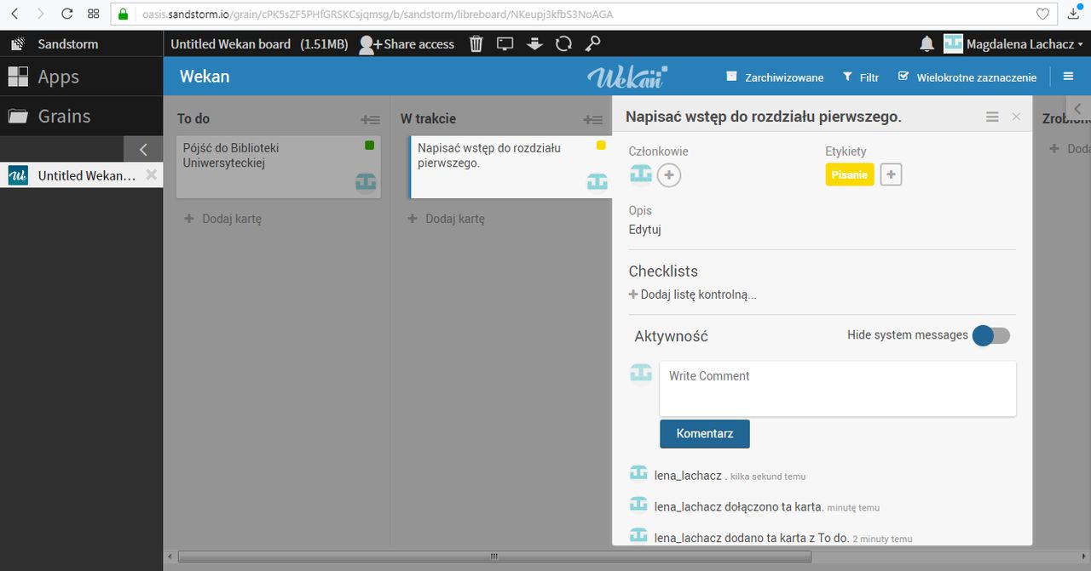Screen dimensions: 1091x571
Task: Rename the Untitled Wekan board title
Action: tap(230, 43)
